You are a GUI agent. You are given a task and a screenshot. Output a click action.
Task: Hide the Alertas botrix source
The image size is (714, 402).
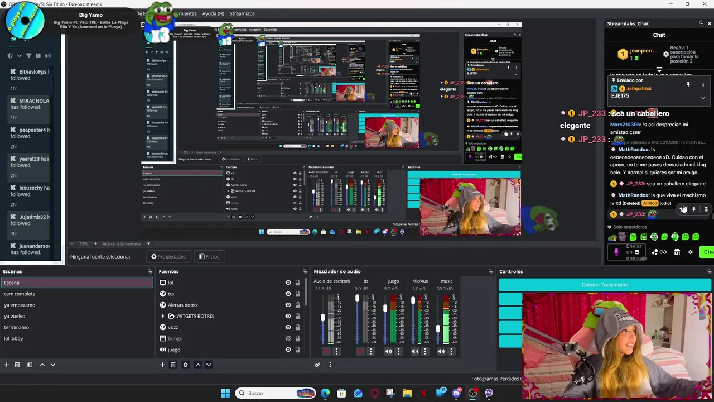tap(288, 305)
